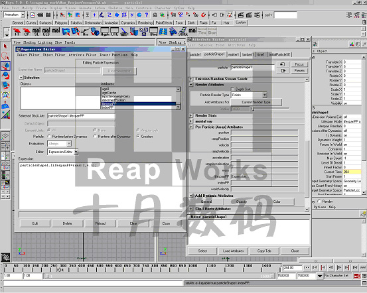Screen dimensions: 367x293
Task: Switch to four view layout
Action: tap(5, 146)
